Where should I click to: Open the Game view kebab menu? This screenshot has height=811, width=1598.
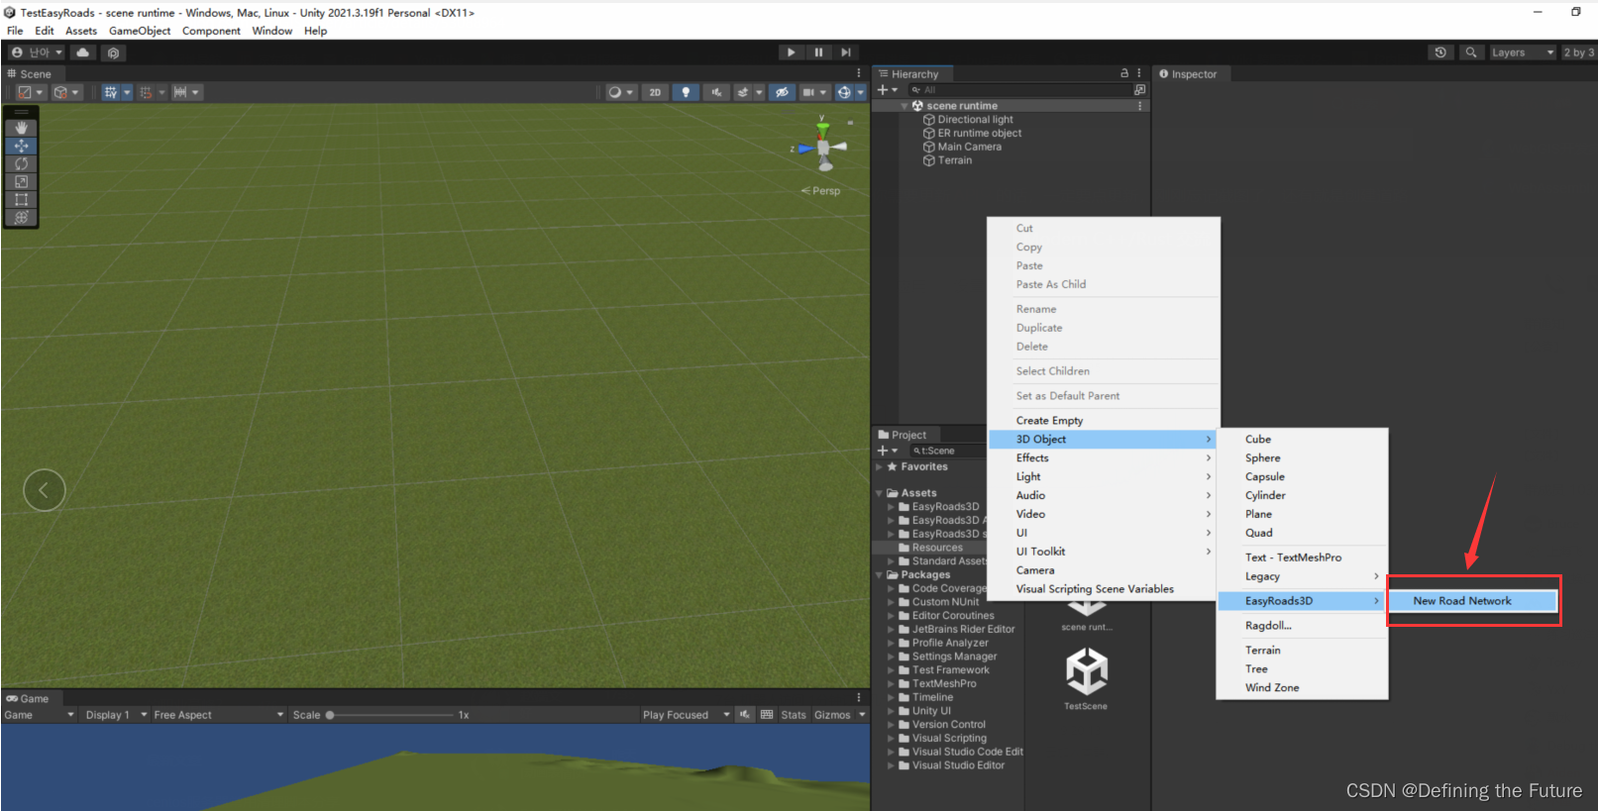(x=859, y=698)
